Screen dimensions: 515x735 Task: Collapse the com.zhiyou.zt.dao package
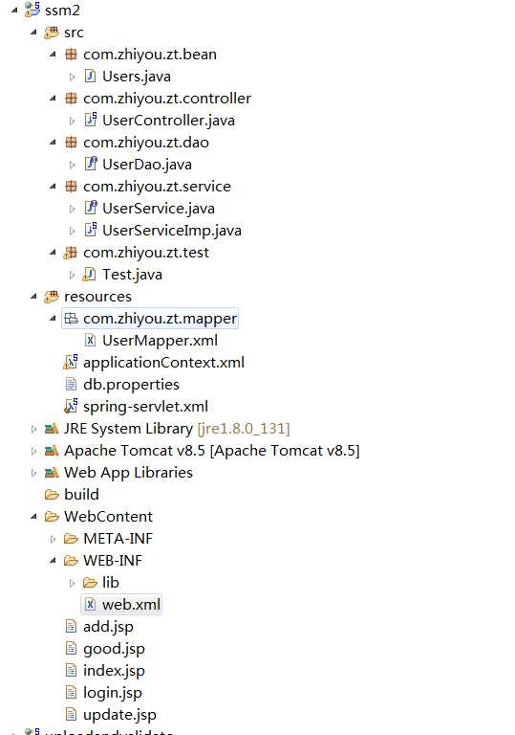point(53,143)
